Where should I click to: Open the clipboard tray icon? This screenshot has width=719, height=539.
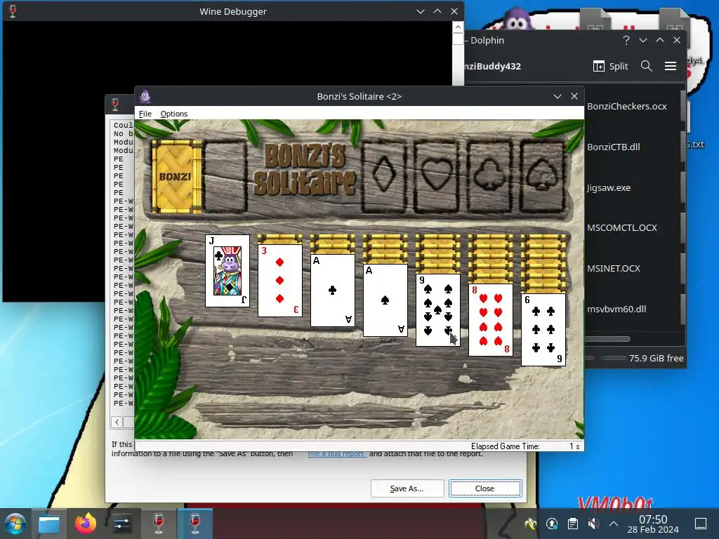pos(573,524)
